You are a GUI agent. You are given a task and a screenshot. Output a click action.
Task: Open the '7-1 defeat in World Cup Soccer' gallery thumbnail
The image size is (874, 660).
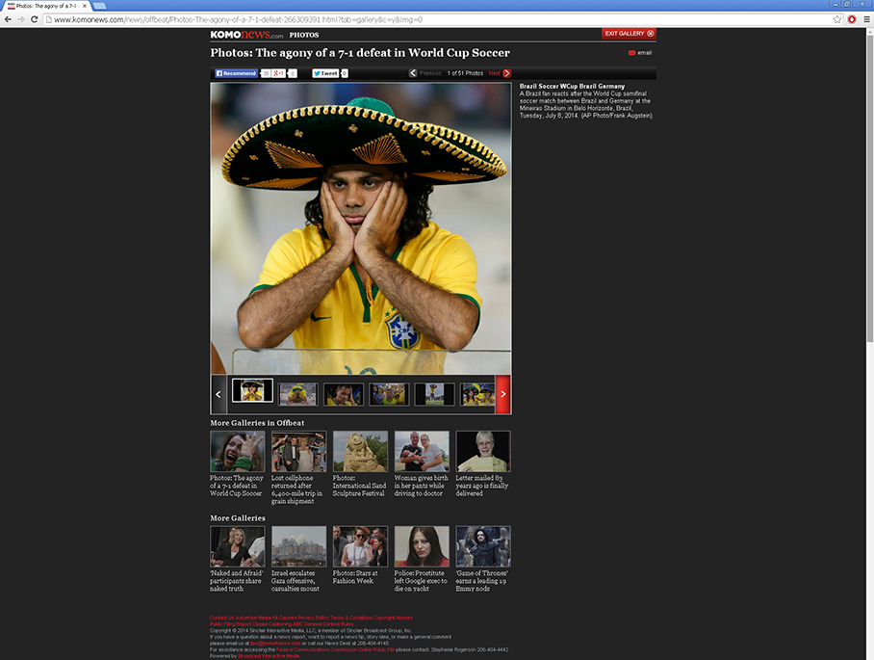click(x=238, y=451)
